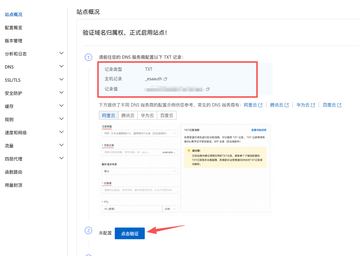This screenshot has width=359, height=256.
Task: Open the 百度云 external link icon
Action: (x=339, y=105)
